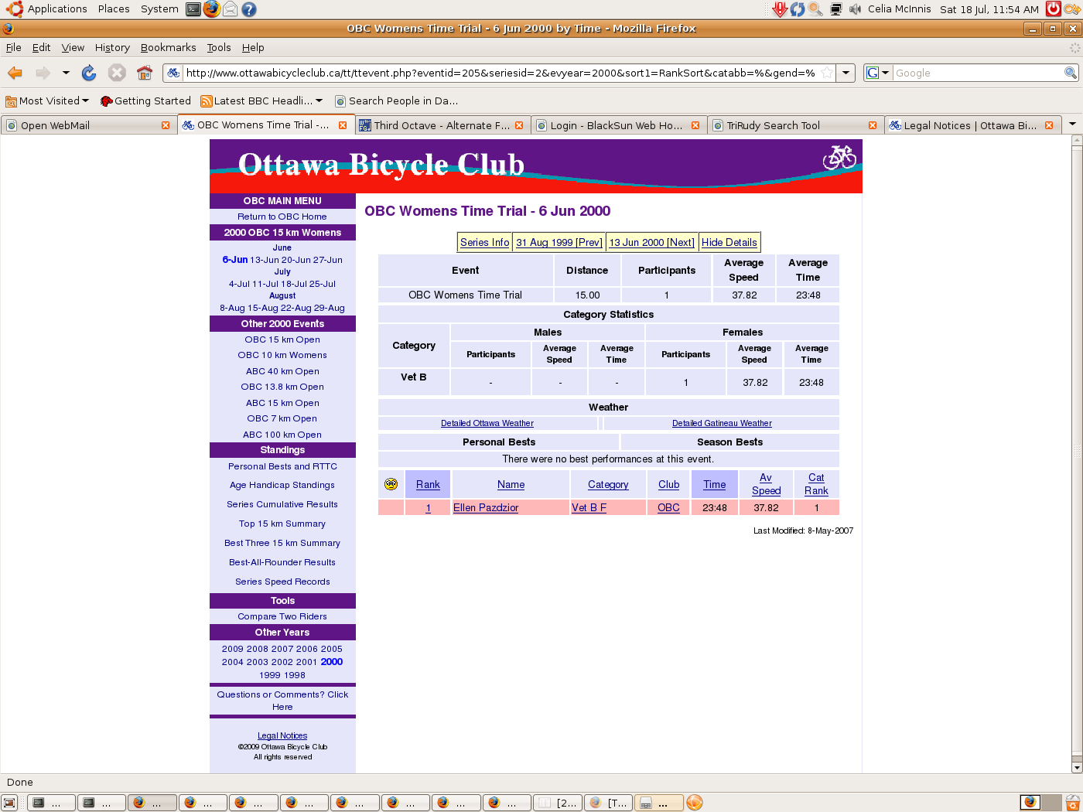
Task: Click the search magnifier icon in Google box
Action: point(1071,73)
